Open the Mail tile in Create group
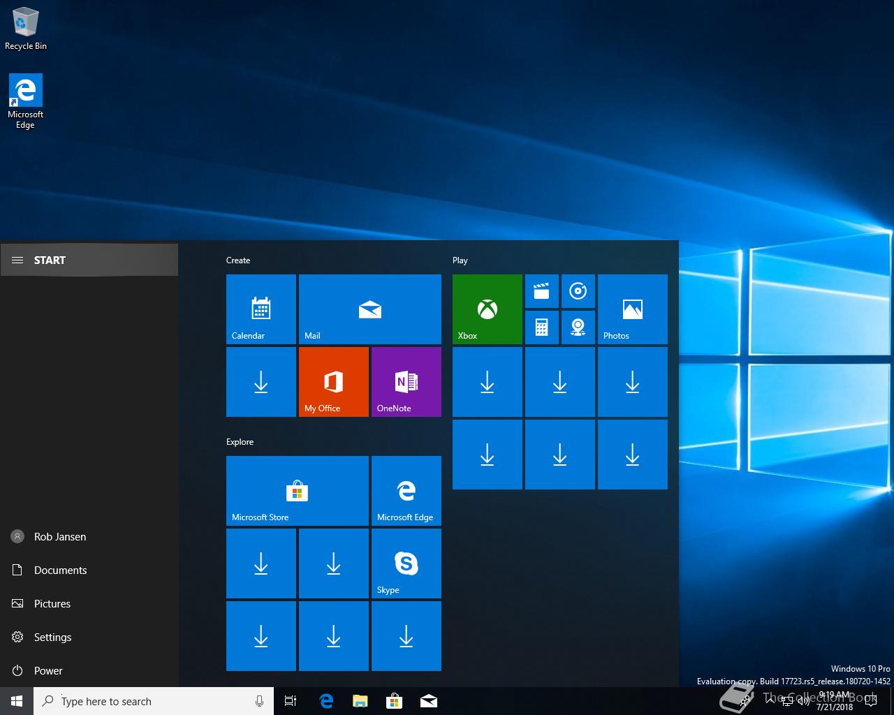Viewport: 894px width, 715px height. (x=370, y=309)
